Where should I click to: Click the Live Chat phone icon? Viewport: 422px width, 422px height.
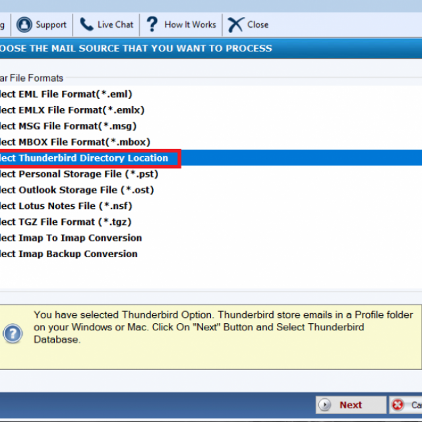(86, 24)
